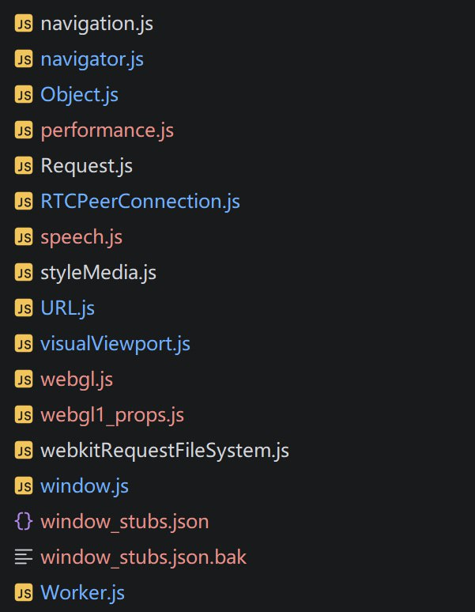
Task: Open Request.js in the file list
Action: click(x=86, y=166)
